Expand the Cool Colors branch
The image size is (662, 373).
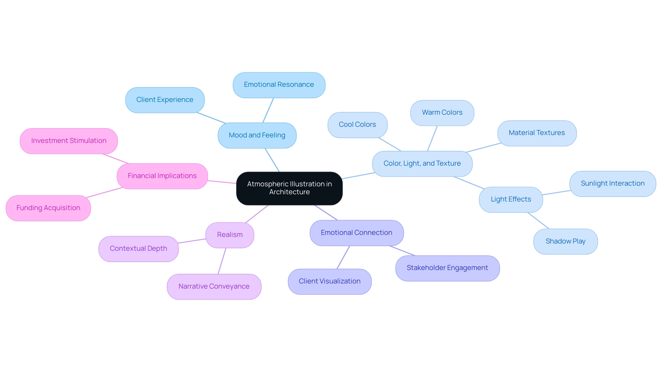(357, 124)
